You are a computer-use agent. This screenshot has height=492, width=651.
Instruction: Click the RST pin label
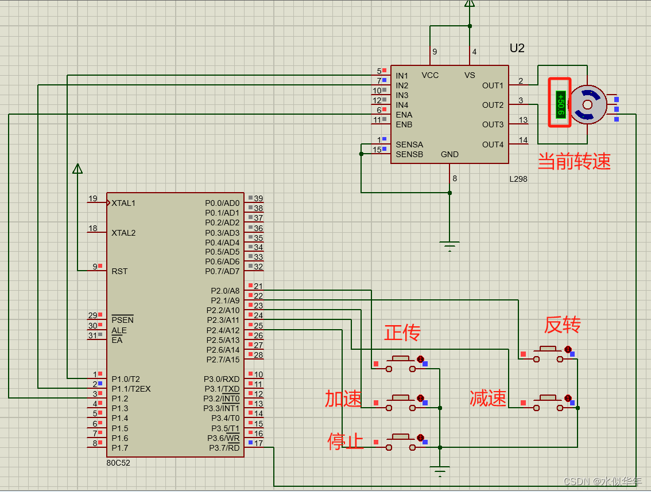119,271
